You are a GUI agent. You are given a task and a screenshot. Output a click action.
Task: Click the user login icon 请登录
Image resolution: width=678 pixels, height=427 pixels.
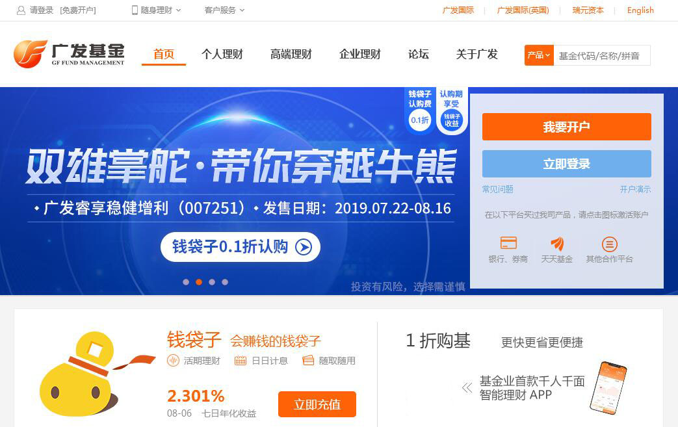click(x=21, y=10)
